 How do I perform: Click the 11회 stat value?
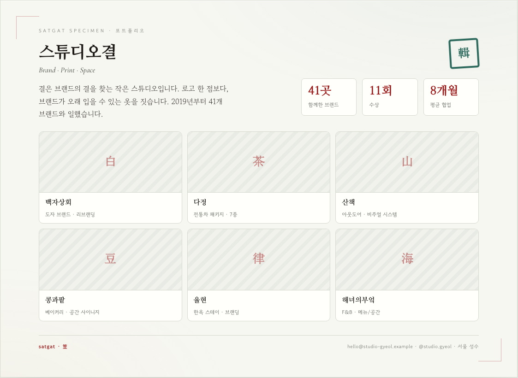click(x=381, y=90)
